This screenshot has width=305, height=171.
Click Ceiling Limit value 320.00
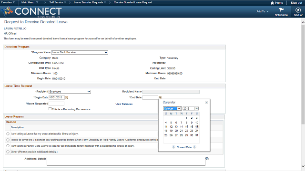coord(171,68)
